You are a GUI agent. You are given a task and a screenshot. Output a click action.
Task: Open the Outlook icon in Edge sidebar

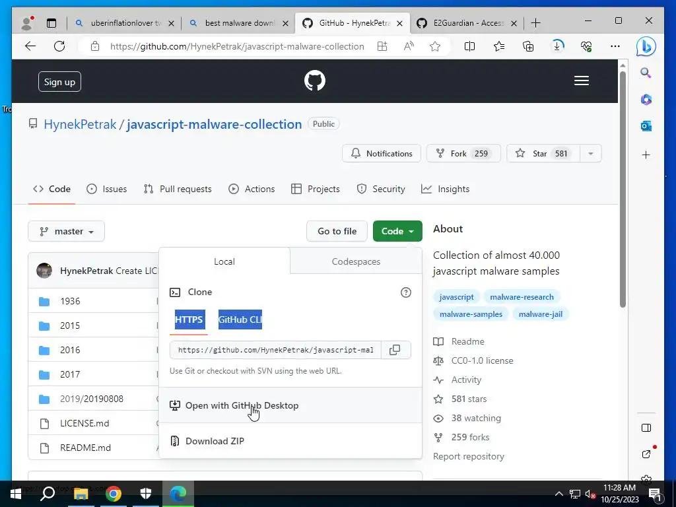[x=646, y=126]
